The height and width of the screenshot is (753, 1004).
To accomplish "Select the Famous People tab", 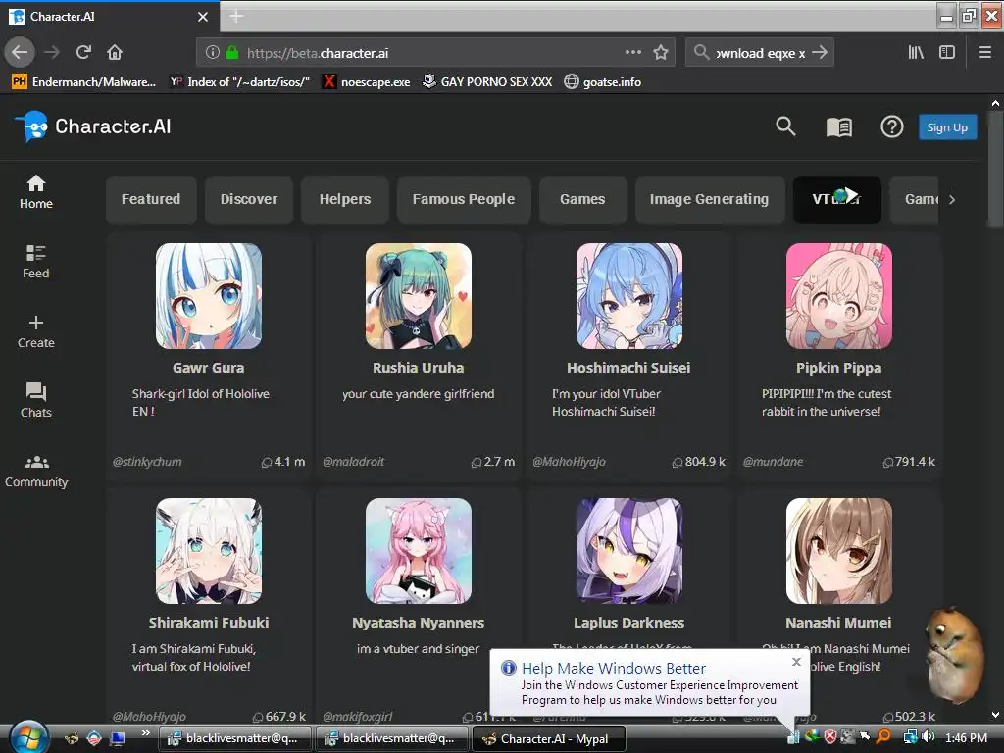I will [x=464, y=199].
